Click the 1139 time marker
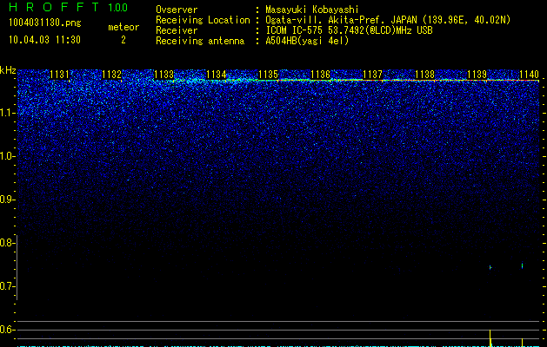 coord(477,75)
